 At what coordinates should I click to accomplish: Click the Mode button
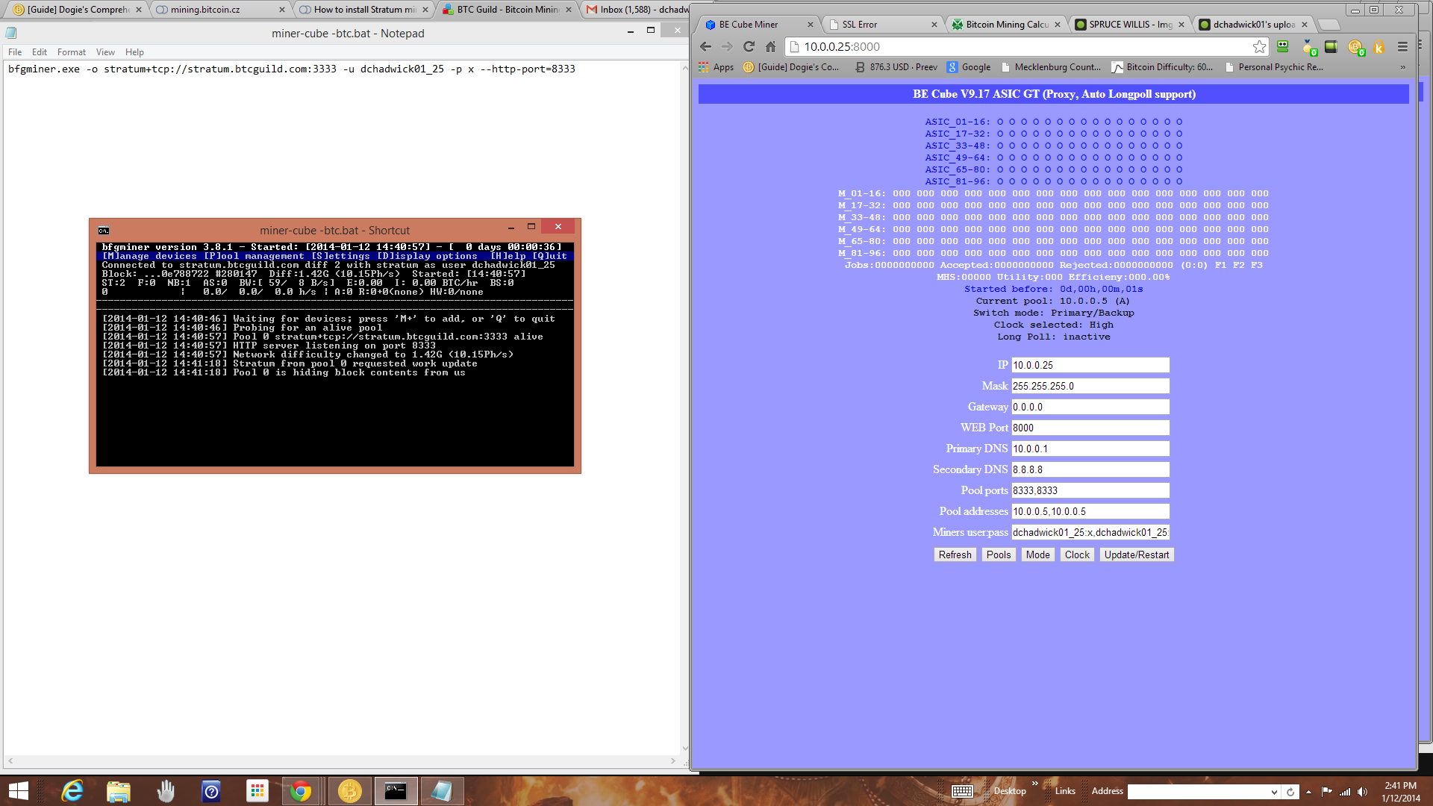point(1037,554)
